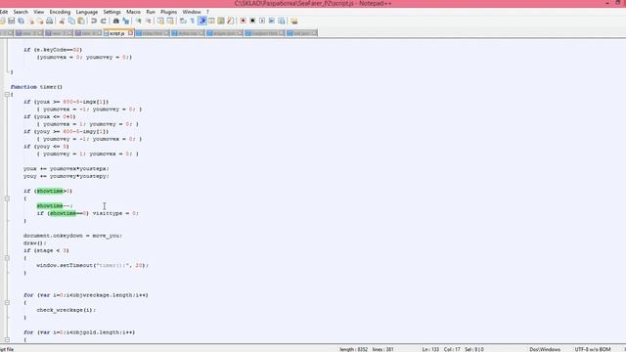Open the Edit menu
This screenshot has width=626, height=352.
(x=4, y=12)
